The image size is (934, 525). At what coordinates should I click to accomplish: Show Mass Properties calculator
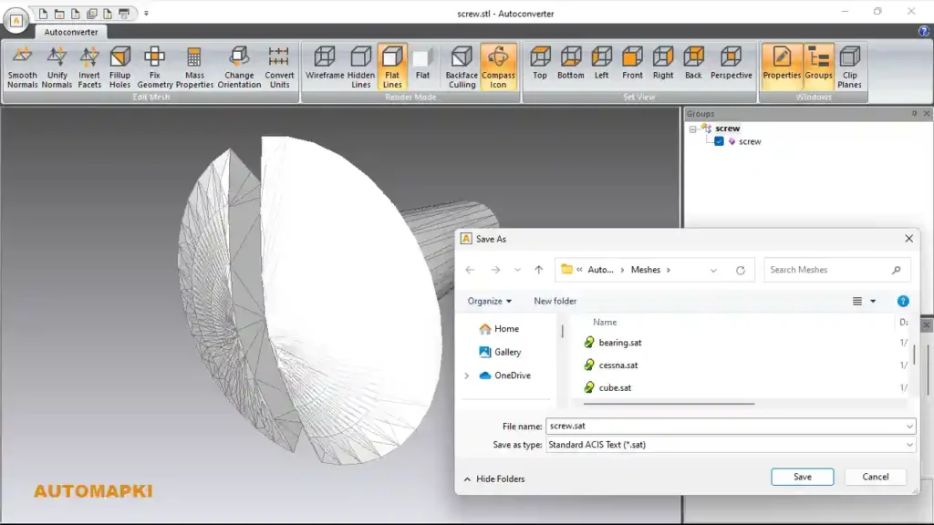coord(194,67)
